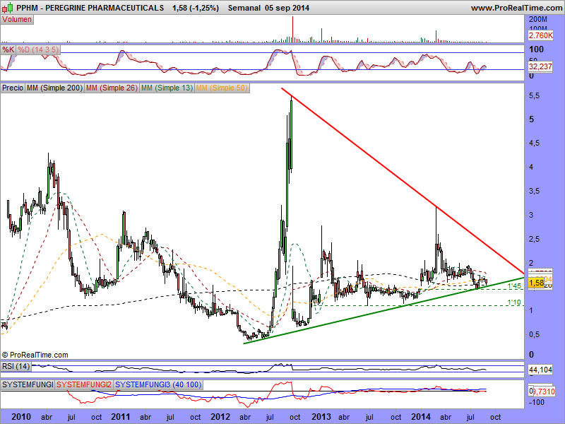
Task: Click the 2010 year label on time axis
Action: pyautogui.click(x=21, y=417)
